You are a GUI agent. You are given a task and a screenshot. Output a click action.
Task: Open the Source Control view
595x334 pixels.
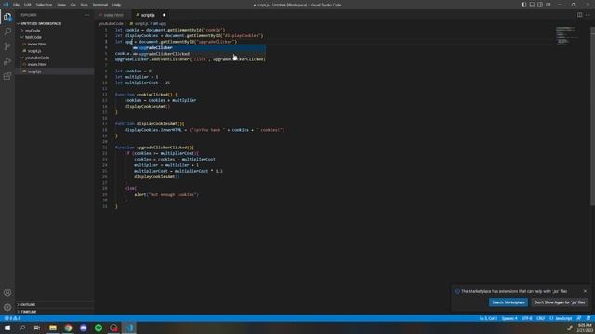pos(7,46)
